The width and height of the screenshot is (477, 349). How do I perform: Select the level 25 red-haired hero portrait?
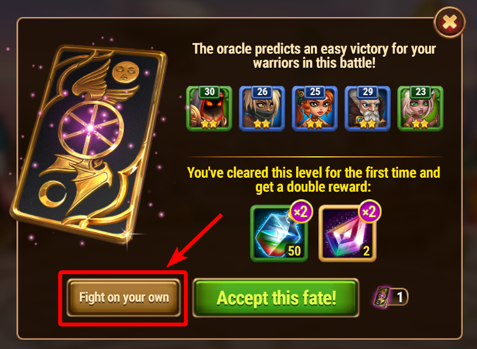314,108
